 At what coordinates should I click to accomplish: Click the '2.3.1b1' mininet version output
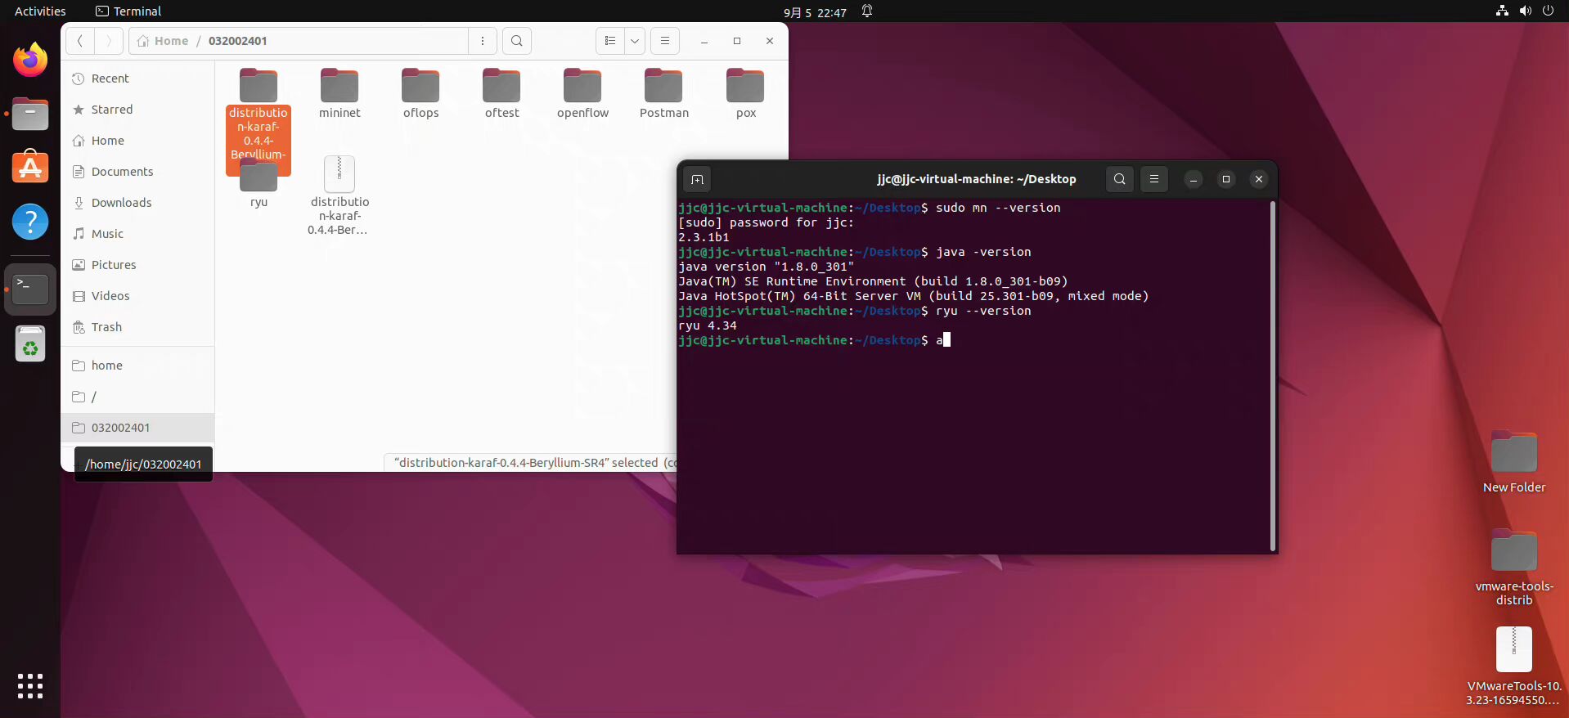[704, 237]
